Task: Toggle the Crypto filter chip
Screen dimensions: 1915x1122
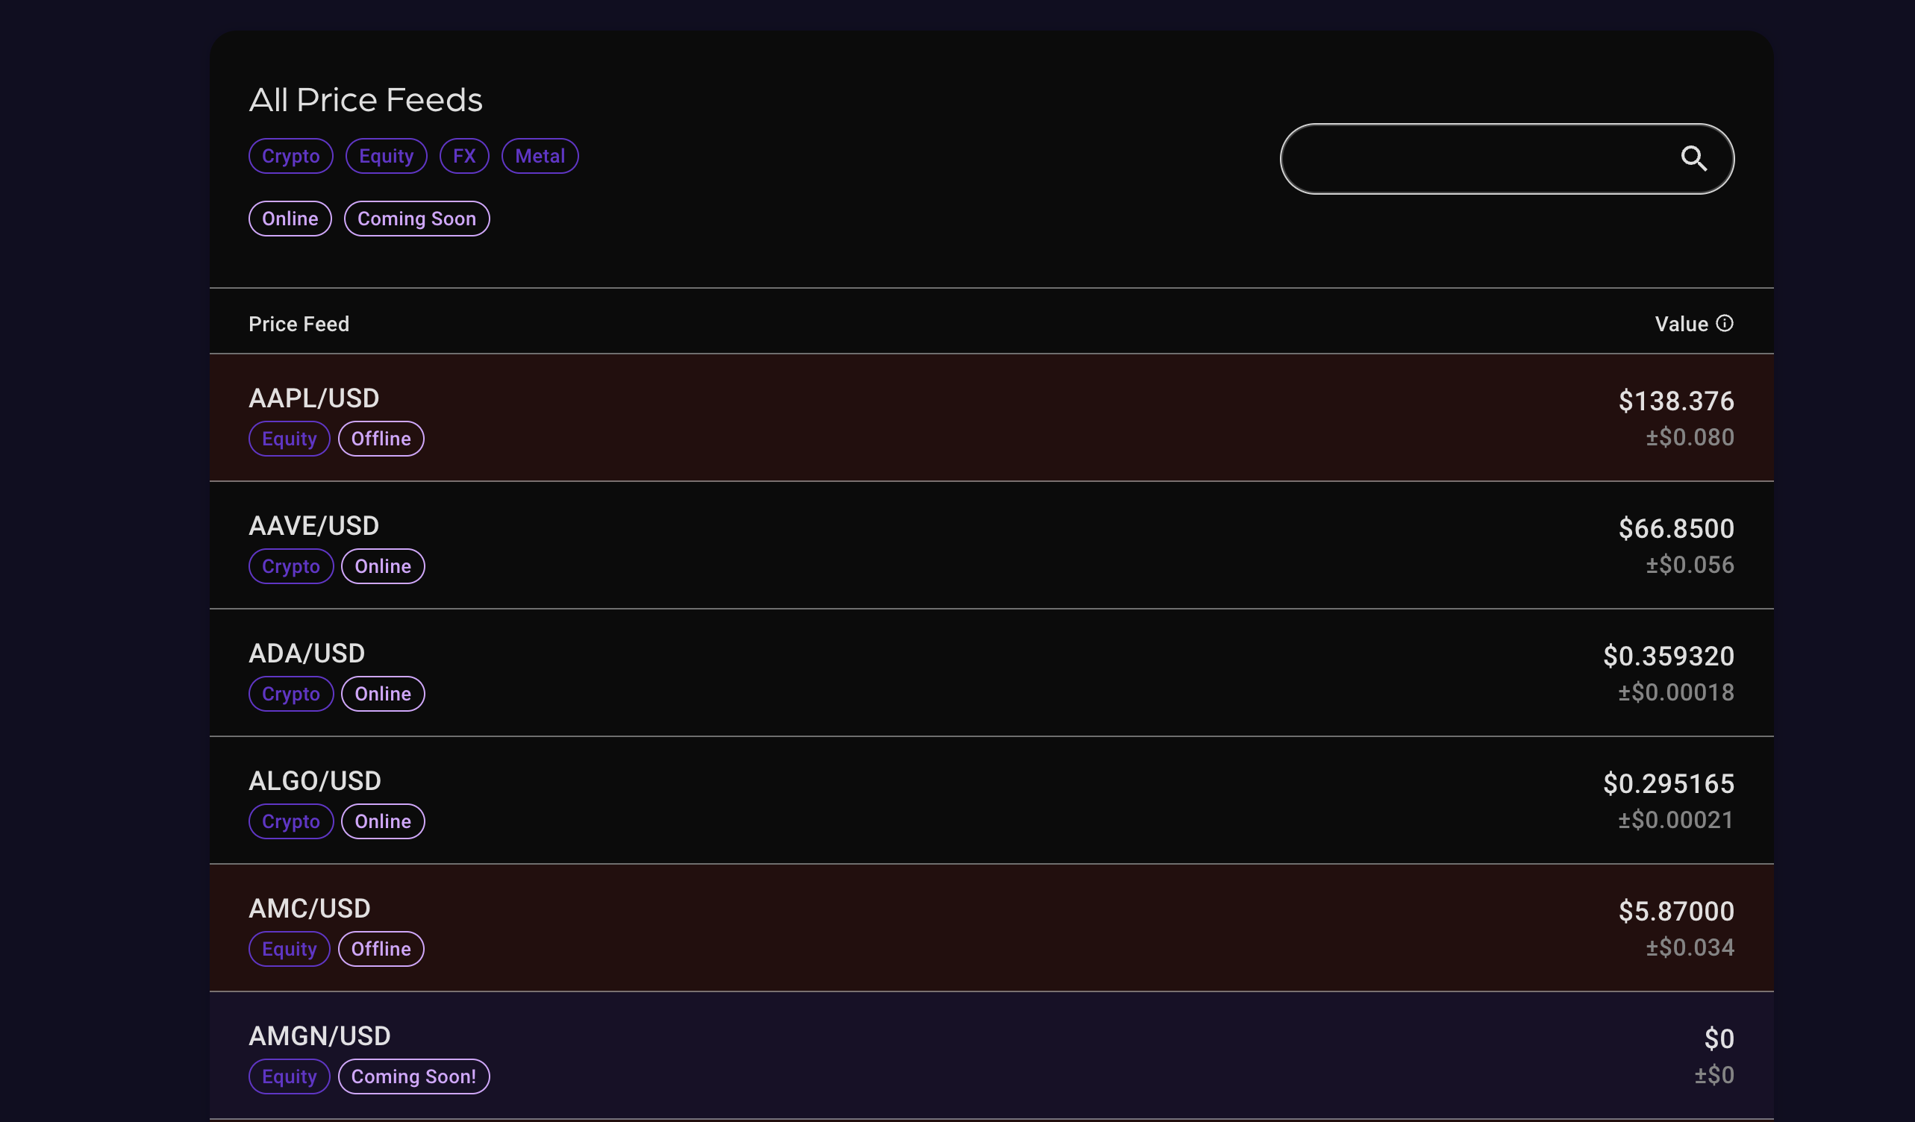Action: click(x=290, y=157)
